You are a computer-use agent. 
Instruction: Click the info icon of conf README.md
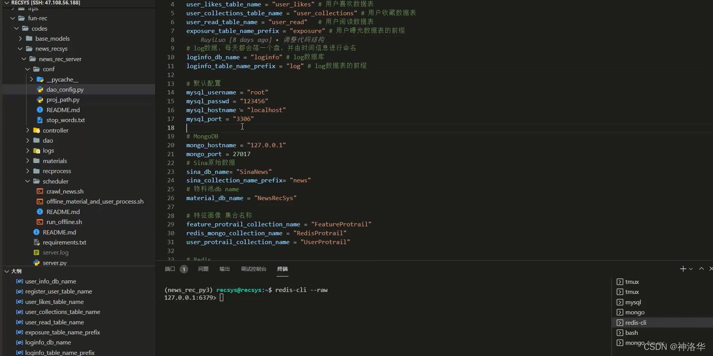(40, 110)
